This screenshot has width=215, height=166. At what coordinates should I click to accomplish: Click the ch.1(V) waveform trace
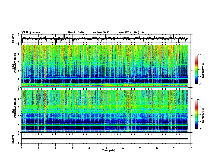[x=105, y=39]
